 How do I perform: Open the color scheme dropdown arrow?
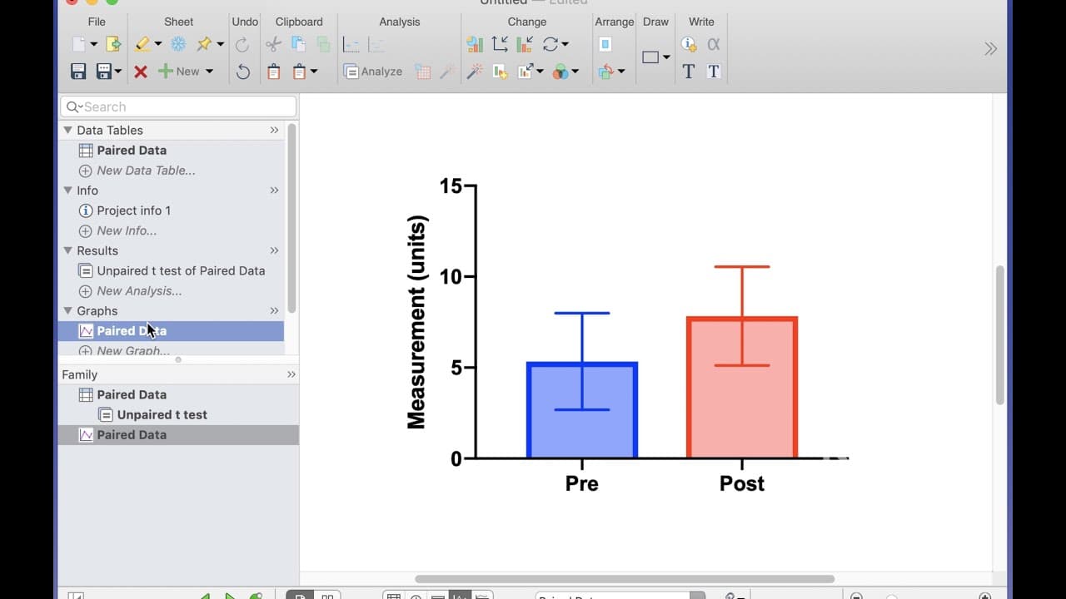(x=575, y=72)
